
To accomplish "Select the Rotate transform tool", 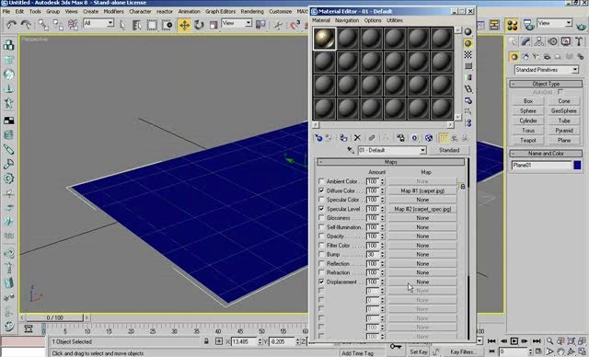I will (199, 25).
